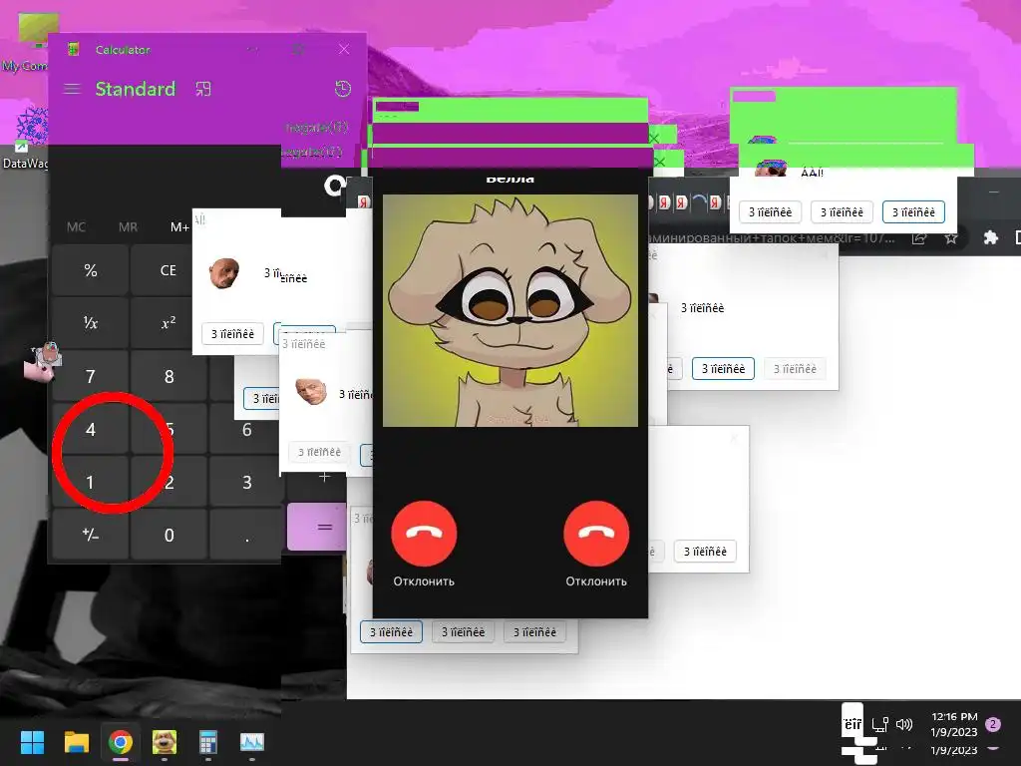Screen dimensions: 1021x766
Task: Click the highlighted right button in top-right ÀÀ!! dialog
Action: pyautogui.click(x=913, y=211)
